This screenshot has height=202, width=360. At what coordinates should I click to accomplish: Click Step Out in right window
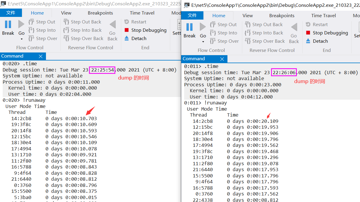point(223,25)
